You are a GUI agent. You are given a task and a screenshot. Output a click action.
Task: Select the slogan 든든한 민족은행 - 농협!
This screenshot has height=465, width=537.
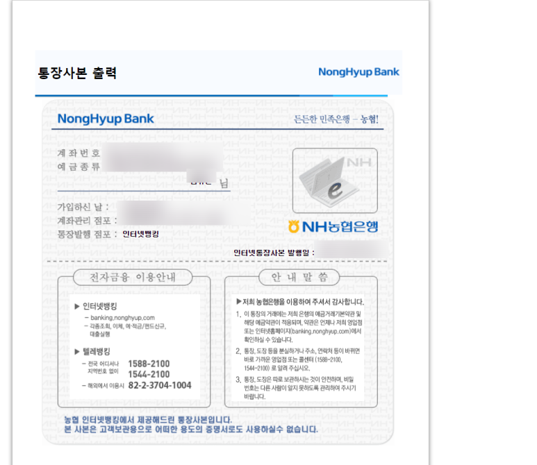[336, 119]
